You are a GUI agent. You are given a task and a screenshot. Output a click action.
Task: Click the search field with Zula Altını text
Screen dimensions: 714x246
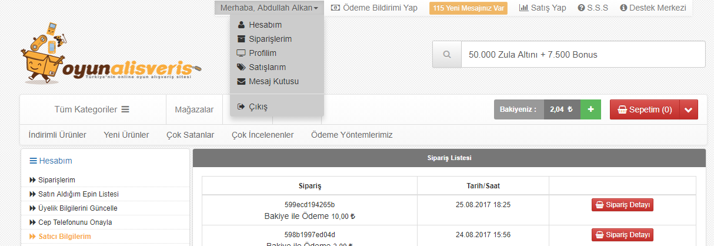[583, 54]
